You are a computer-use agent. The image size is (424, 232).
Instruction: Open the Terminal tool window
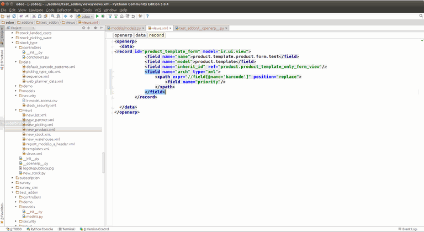click(x=66, y=229)
